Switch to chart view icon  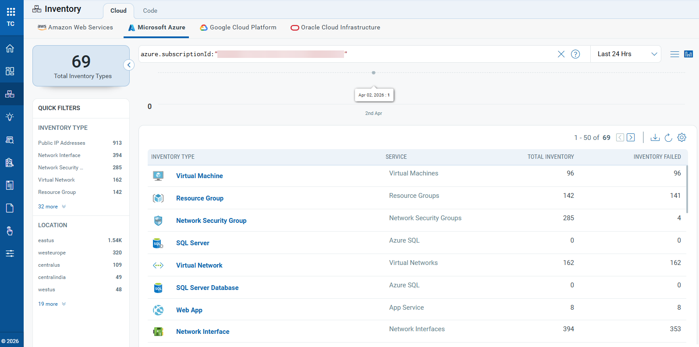[x=688, y=54]
